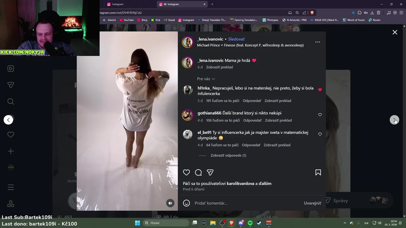This screenshot has height=228, width=406.
Task: Open browser downloads icon
Action: point(372,13)
